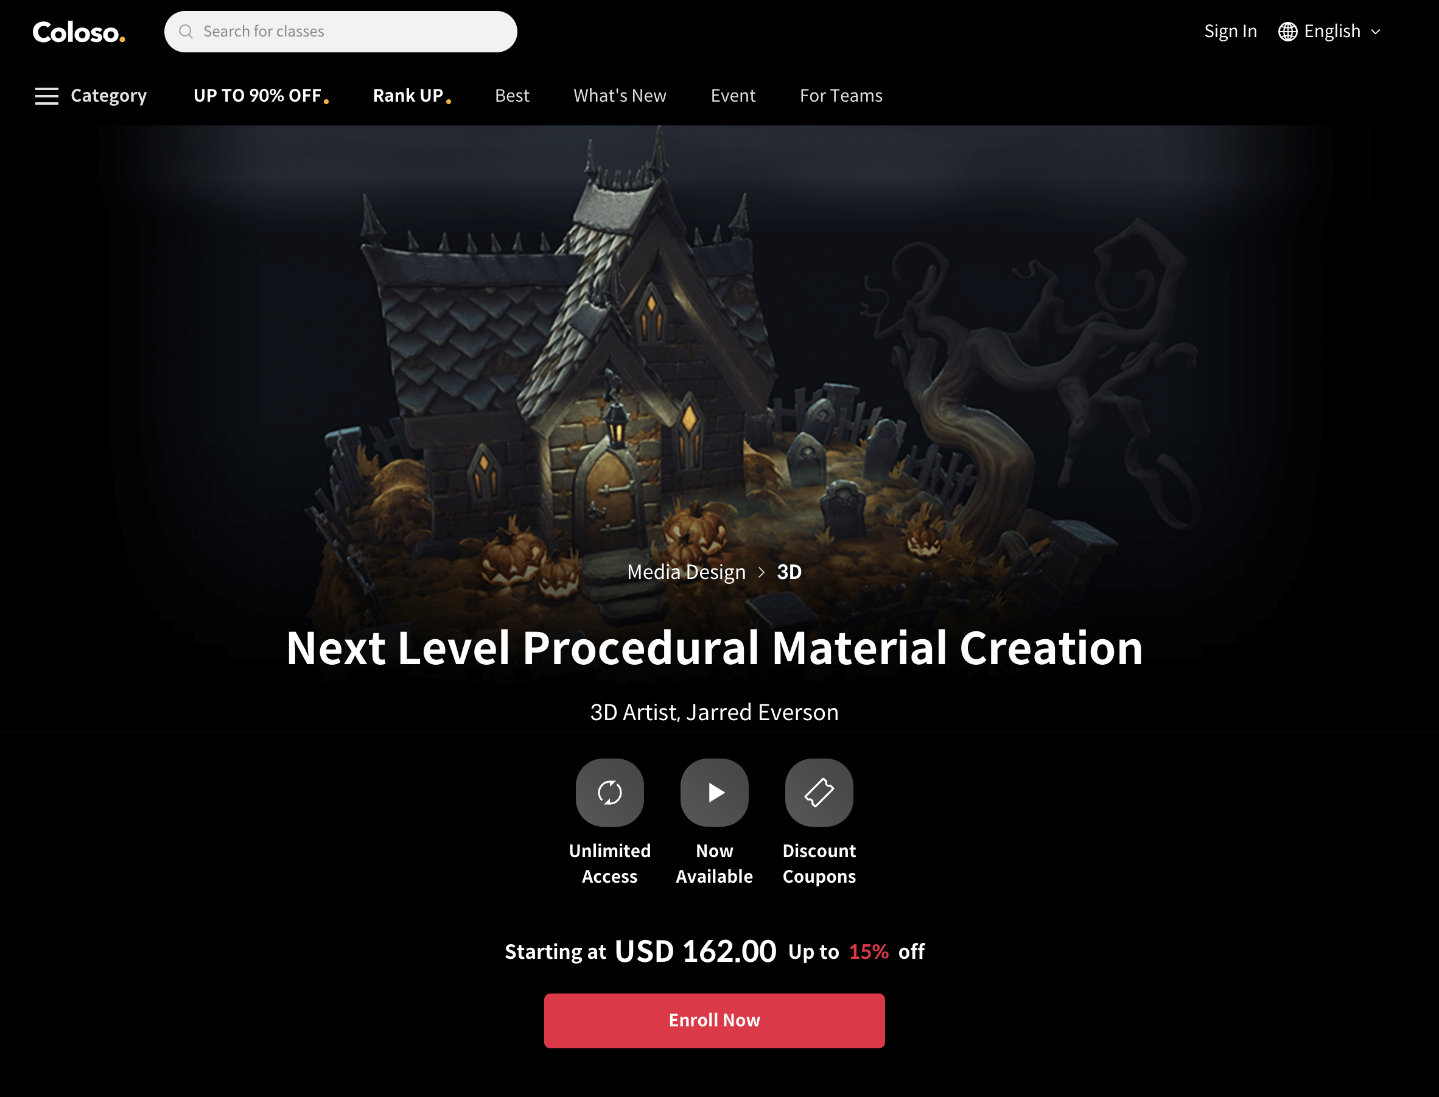Screen dimensions: 1439x1097
Task: Navigate to Event in the nav bar
Action: pyautogui.click(x=732, y=96)
